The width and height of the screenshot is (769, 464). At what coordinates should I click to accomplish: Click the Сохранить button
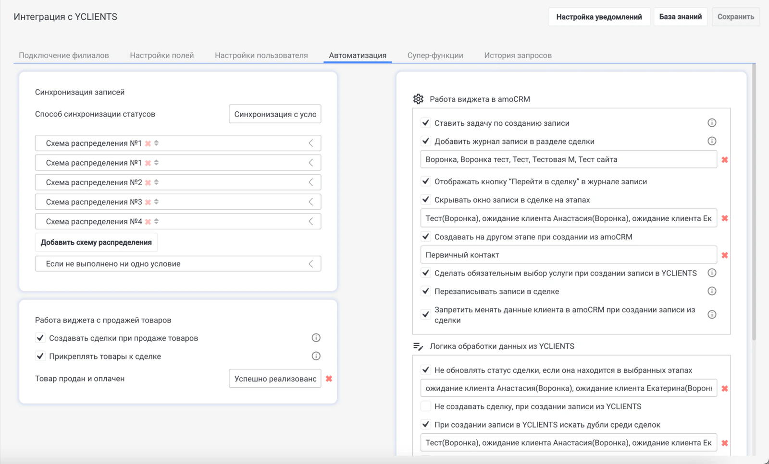[x=736, y=17]
